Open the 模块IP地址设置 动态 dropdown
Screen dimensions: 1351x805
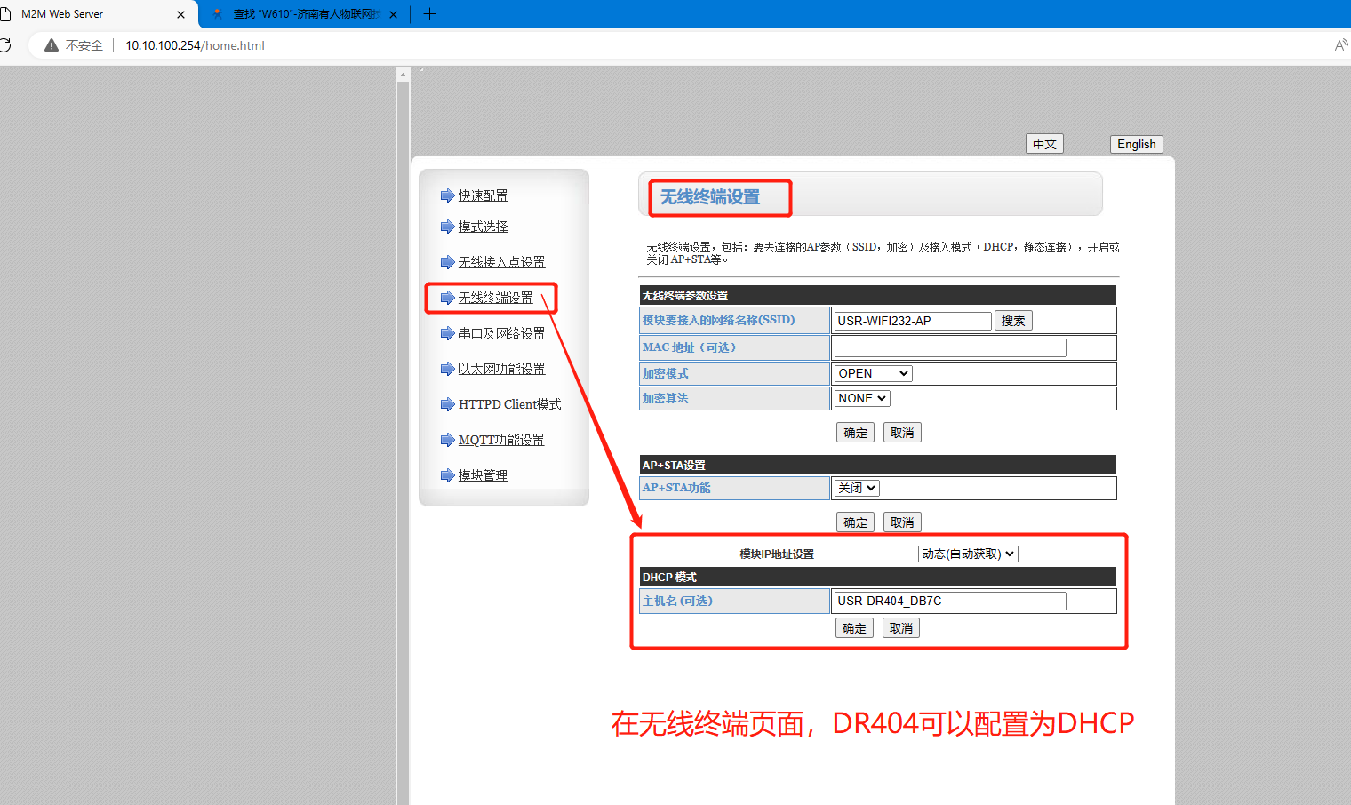click(968, 554)
